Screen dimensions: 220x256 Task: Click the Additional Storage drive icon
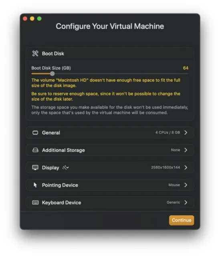click(35, 150)
